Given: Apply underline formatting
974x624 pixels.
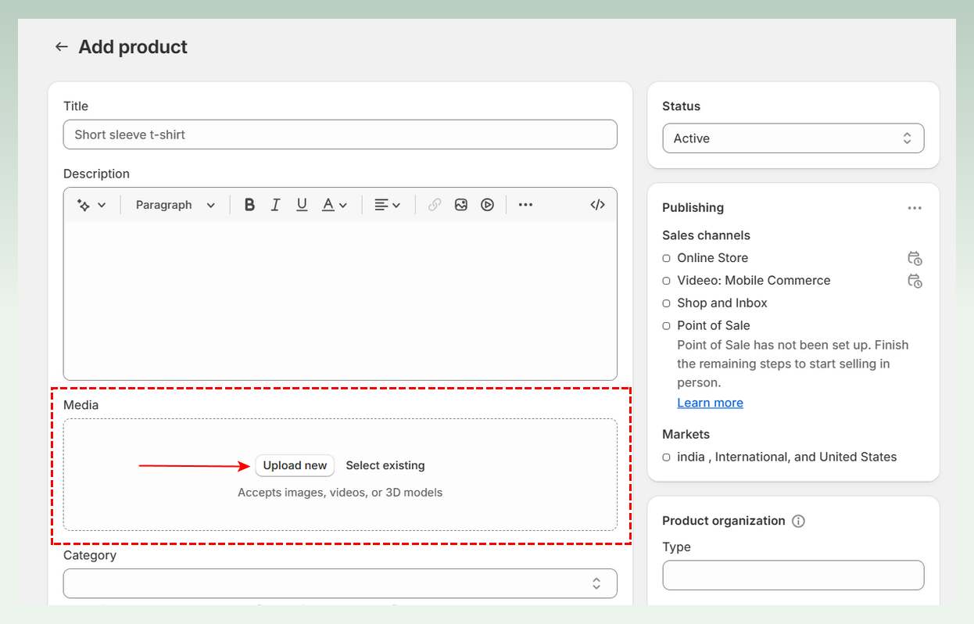Looking at the screenshot, I should click(302, 204).
